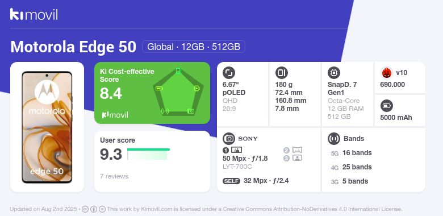
Task: Click the battery capacity icon
Action: click(x=387, y=106)
